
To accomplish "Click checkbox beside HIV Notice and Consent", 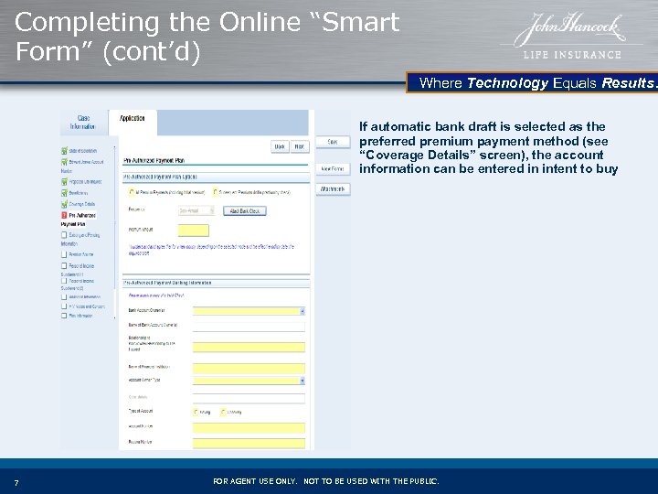I will 64,306.
